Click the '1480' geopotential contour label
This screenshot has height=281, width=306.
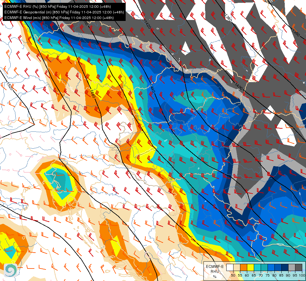93,94
